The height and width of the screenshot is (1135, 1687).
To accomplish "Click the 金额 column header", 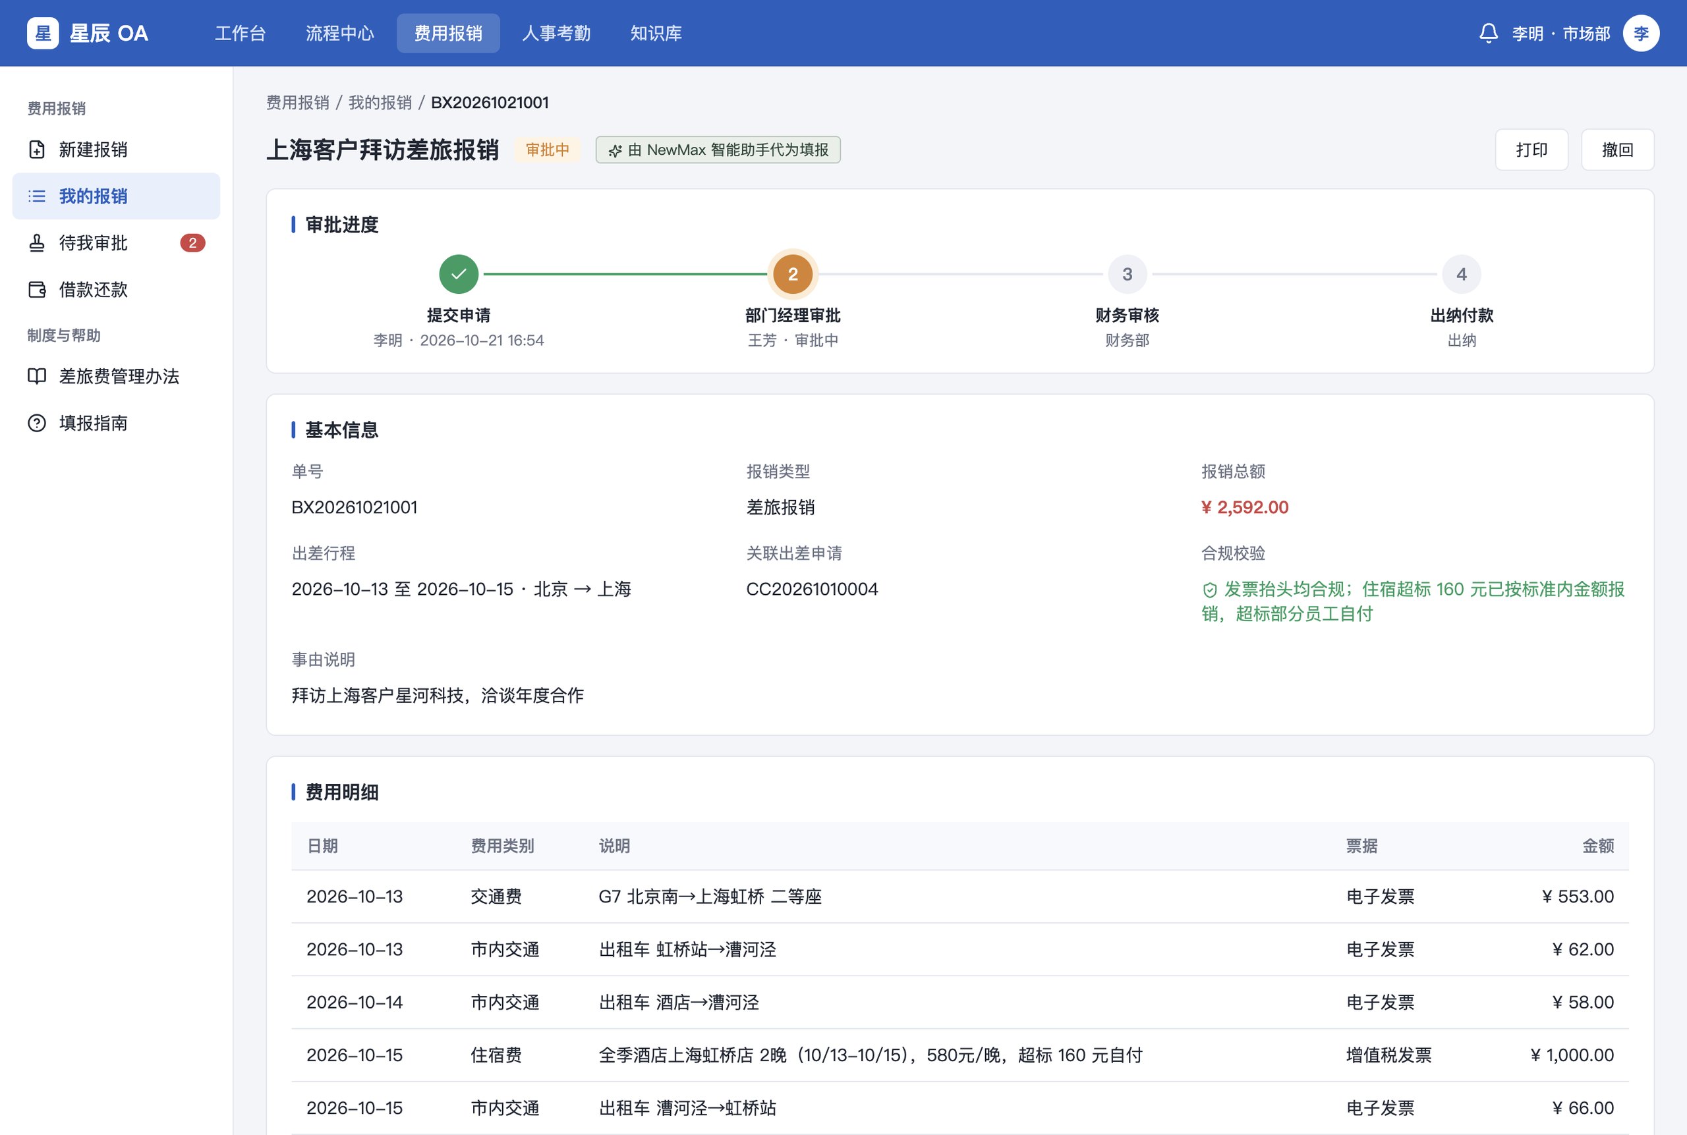I will [x=1598, y=846].
